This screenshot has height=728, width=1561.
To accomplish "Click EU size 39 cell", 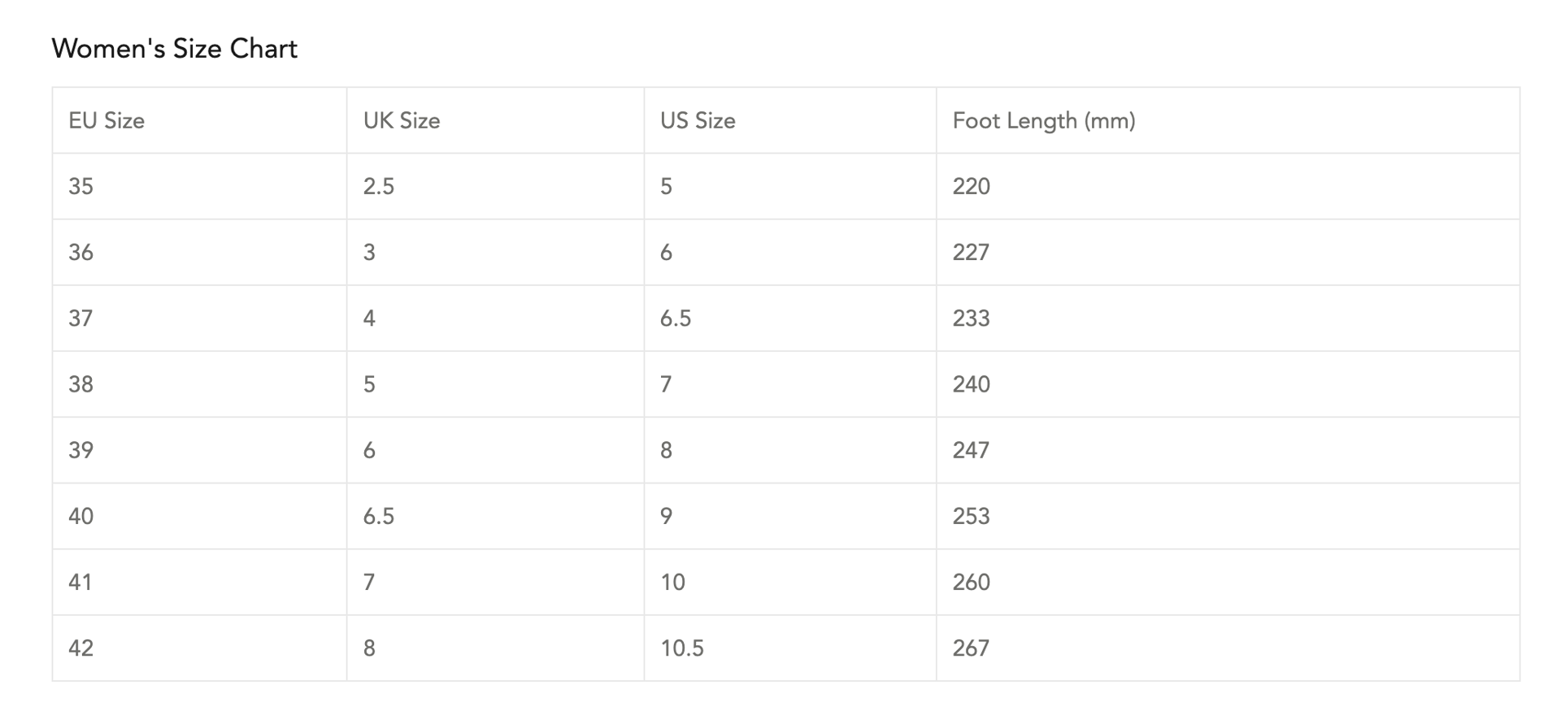I will click(x=81, y=450).
